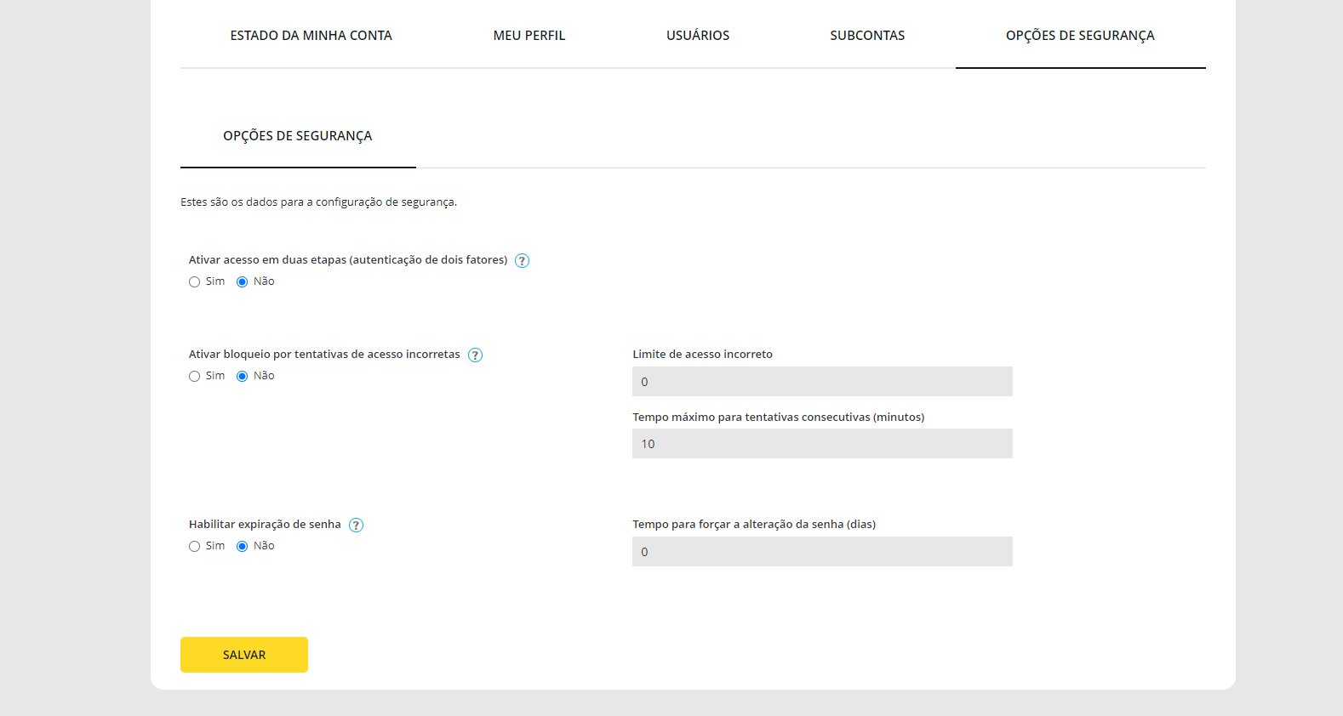Choose Sim for blocking incorrect access attempts

coord(195,377)
